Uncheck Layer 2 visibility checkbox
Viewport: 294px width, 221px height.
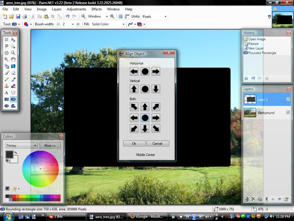pos(288,99)
